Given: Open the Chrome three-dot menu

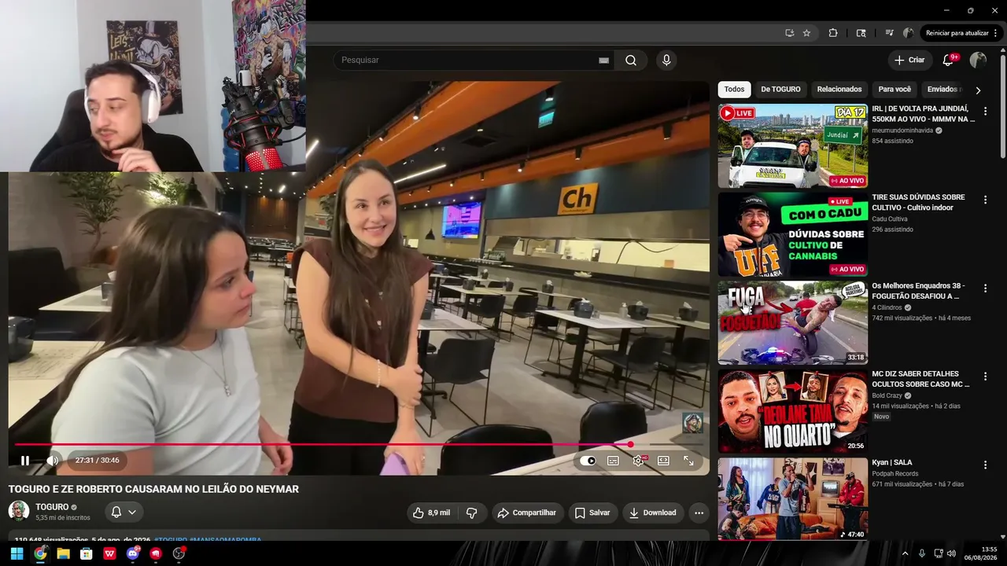Looking at the screenshot, I should 996,33.
